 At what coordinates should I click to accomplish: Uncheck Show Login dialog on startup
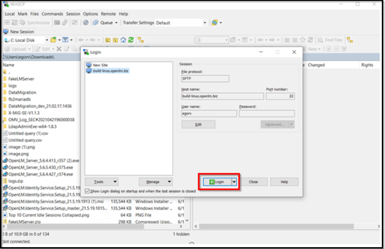[87, 191]
